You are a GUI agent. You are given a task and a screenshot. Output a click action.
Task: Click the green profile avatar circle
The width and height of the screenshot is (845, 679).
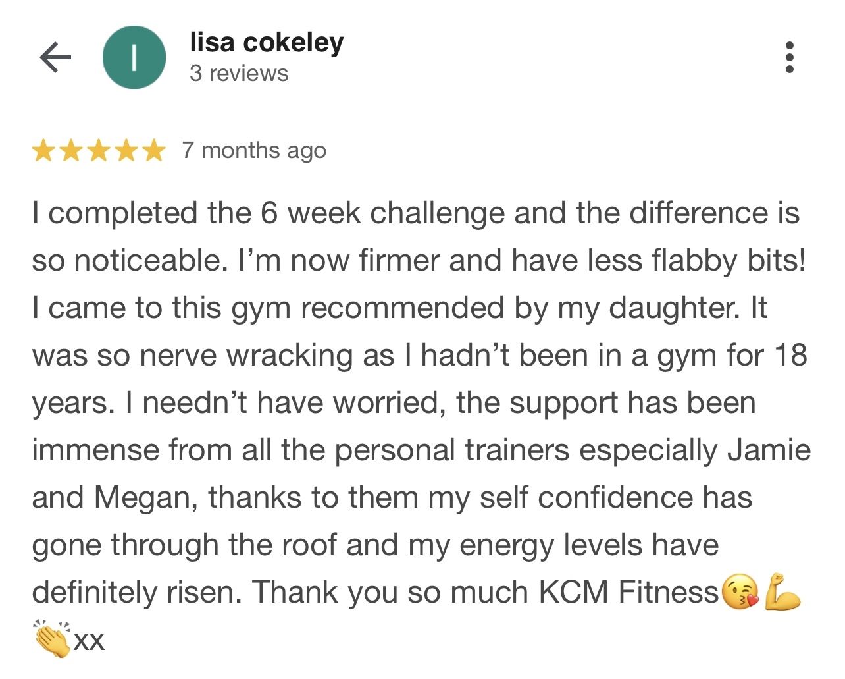134,58
